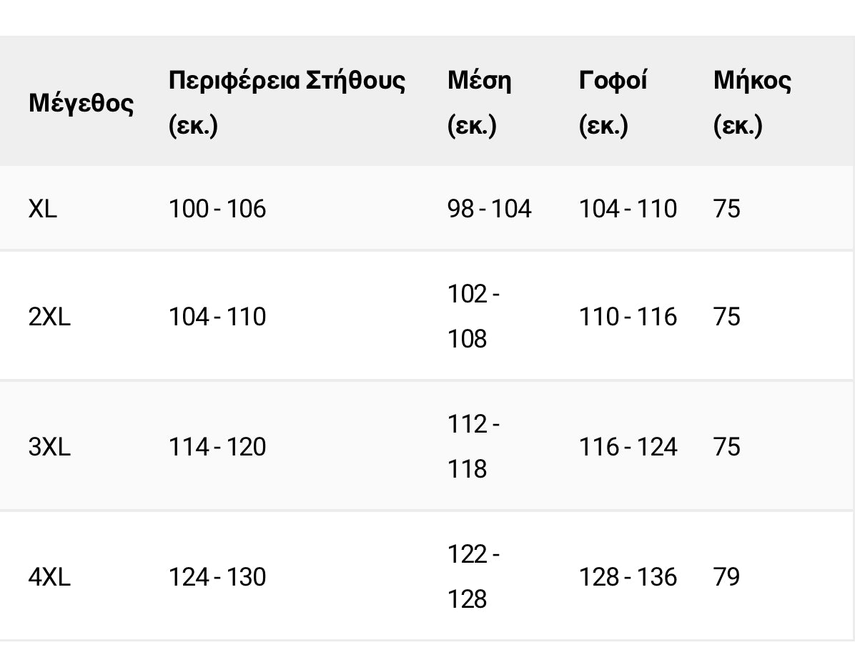Click the Μέγεθος column header
Screen dimensions: 855x670
click(x=81, y=103)
